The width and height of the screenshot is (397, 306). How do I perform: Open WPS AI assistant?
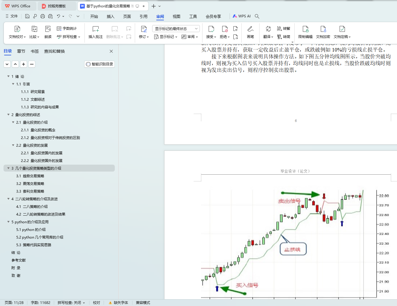242,16
